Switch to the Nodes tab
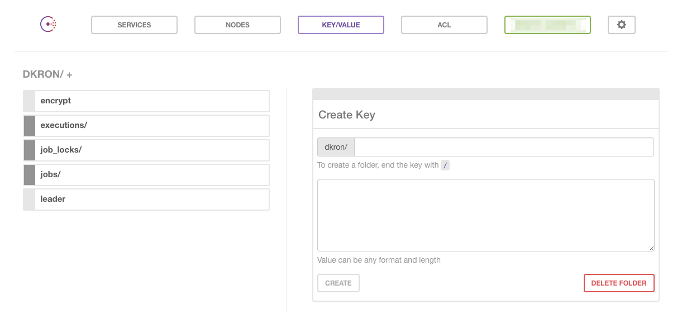The height and width of the screenshot is (323, 682). pos(237,25)
